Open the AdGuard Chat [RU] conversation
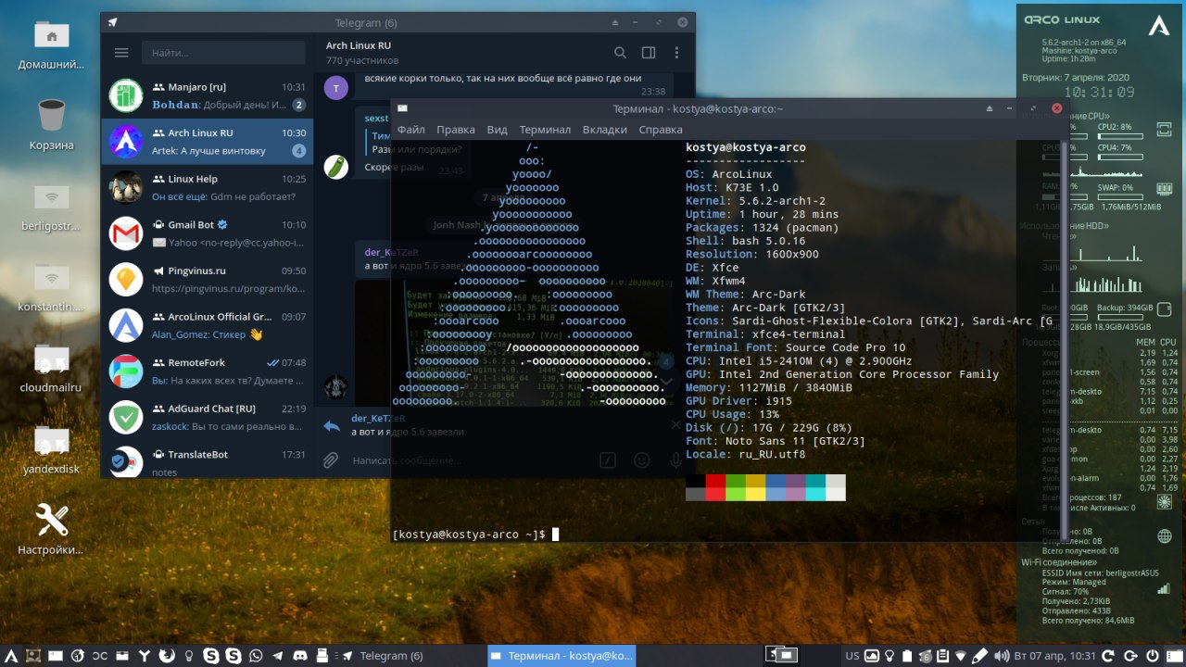 point(208,417)
